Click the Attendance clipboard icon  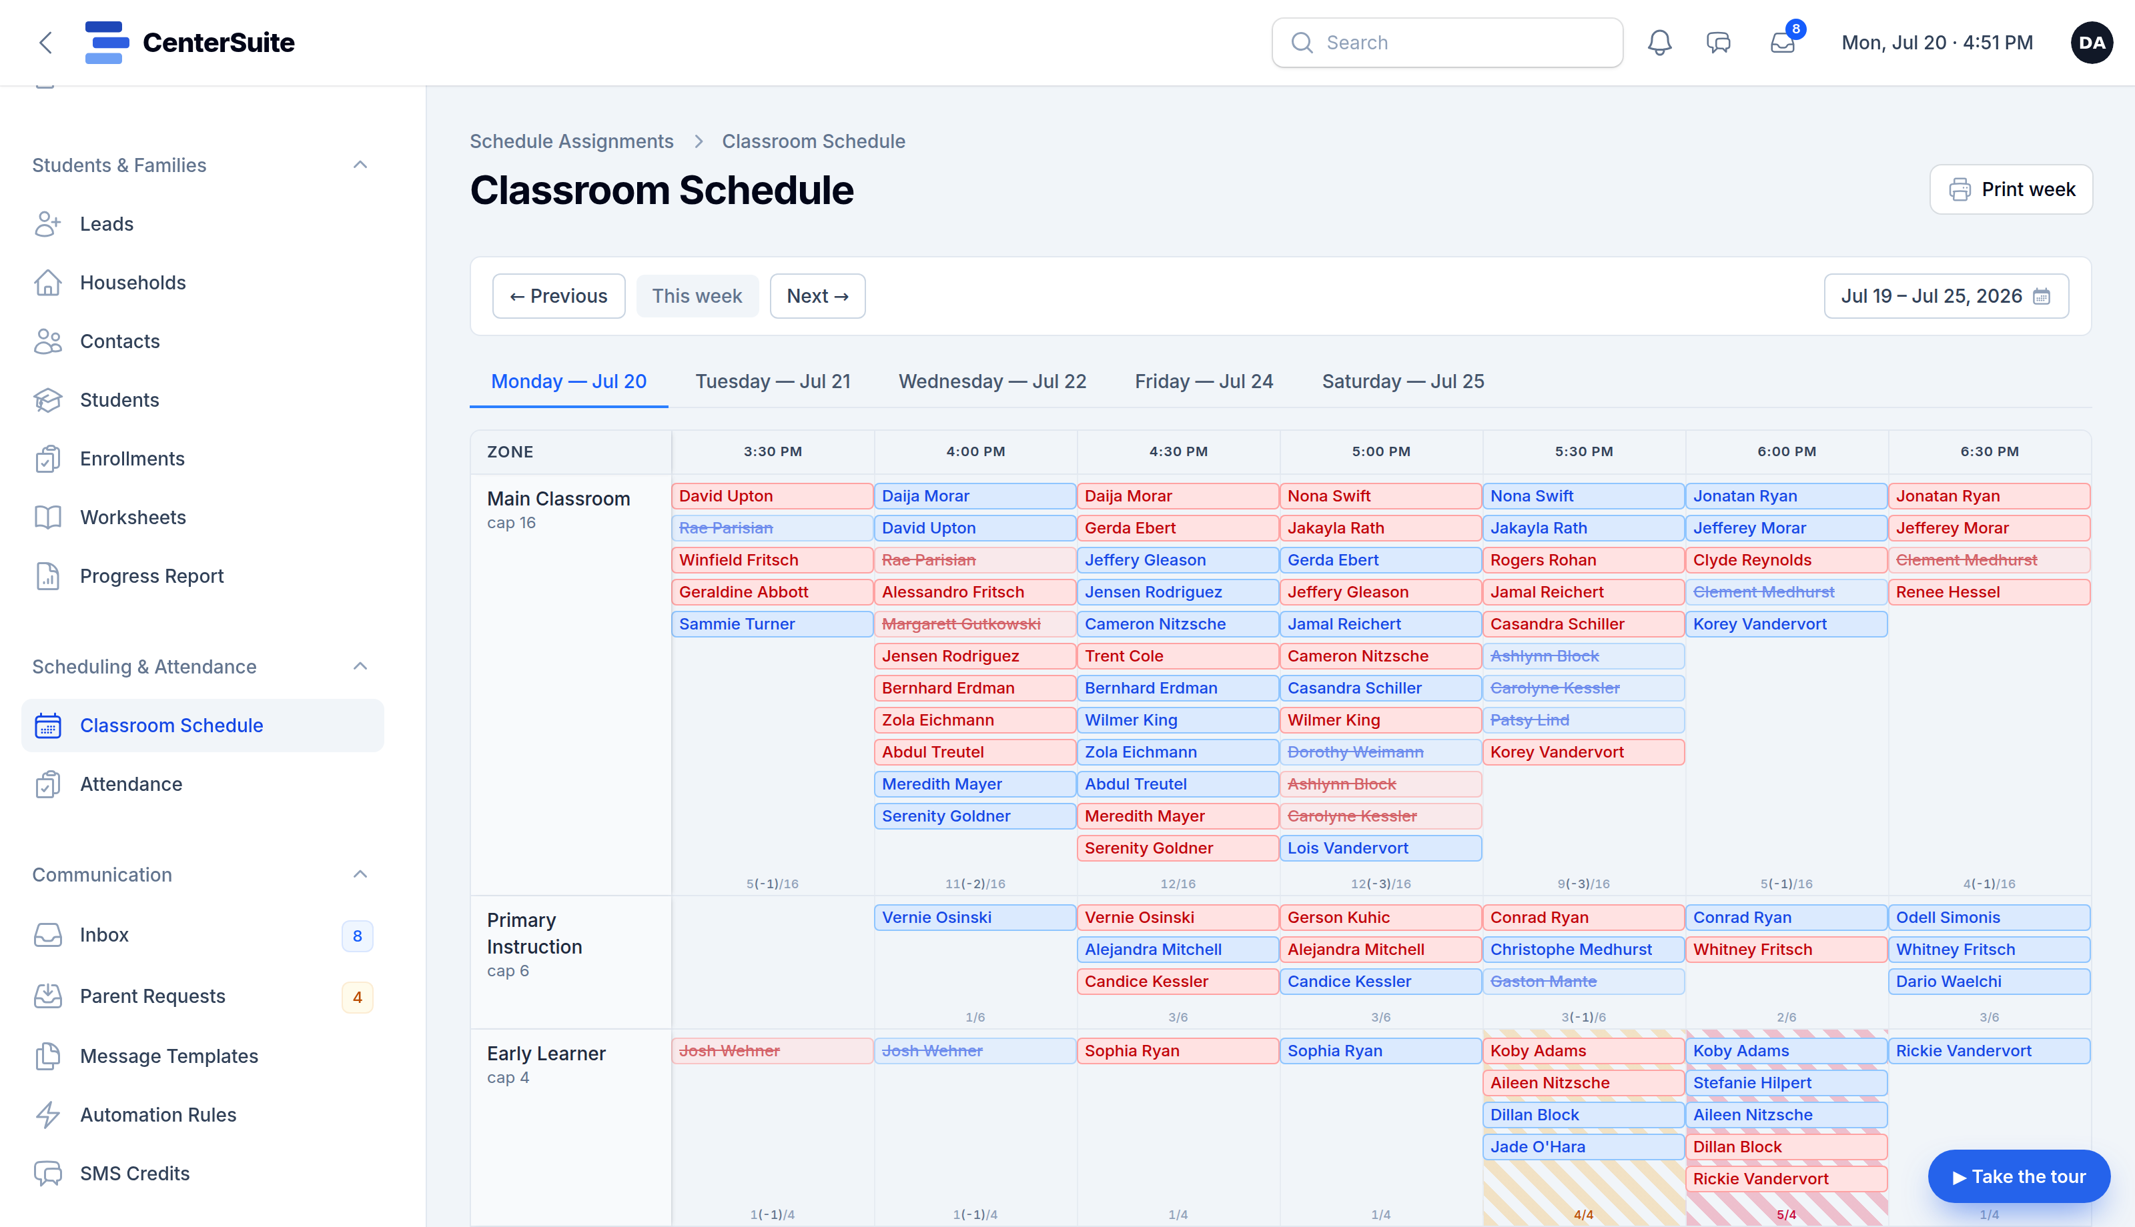click(48, 784)
